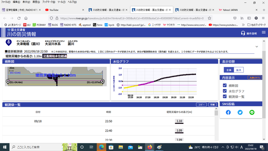The image size is (268, 151).
Task: Uncheck the 水位グラフ checkbox
Action: coord(224,91)
